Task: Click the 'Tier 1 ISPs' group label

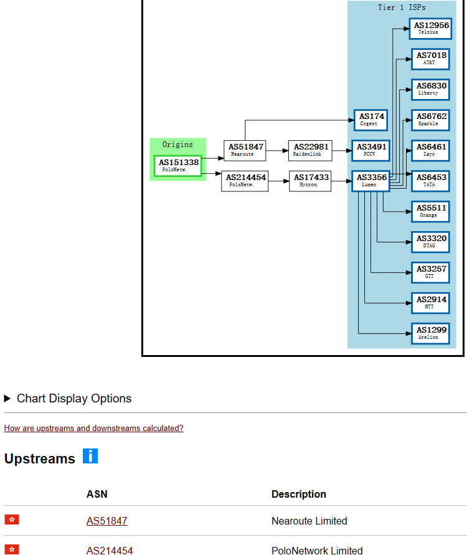Action: tap(402, 7)
